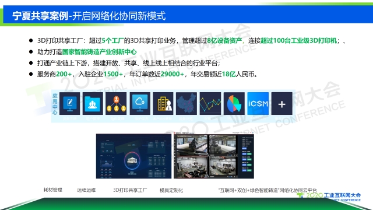Click the dark dashboard screenshot thumbnail
Viewport: 373px width, 210px height.
coord(133,156)
